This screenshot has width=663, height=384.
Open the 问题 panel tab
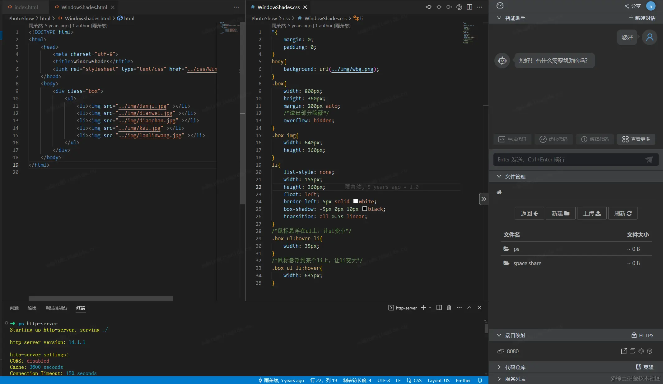click(x=14, y=308)
